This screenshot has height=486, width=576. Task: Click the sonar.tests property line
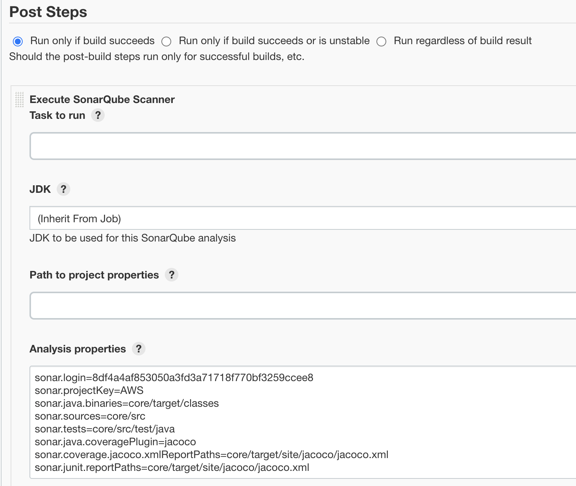click(105, 429)
